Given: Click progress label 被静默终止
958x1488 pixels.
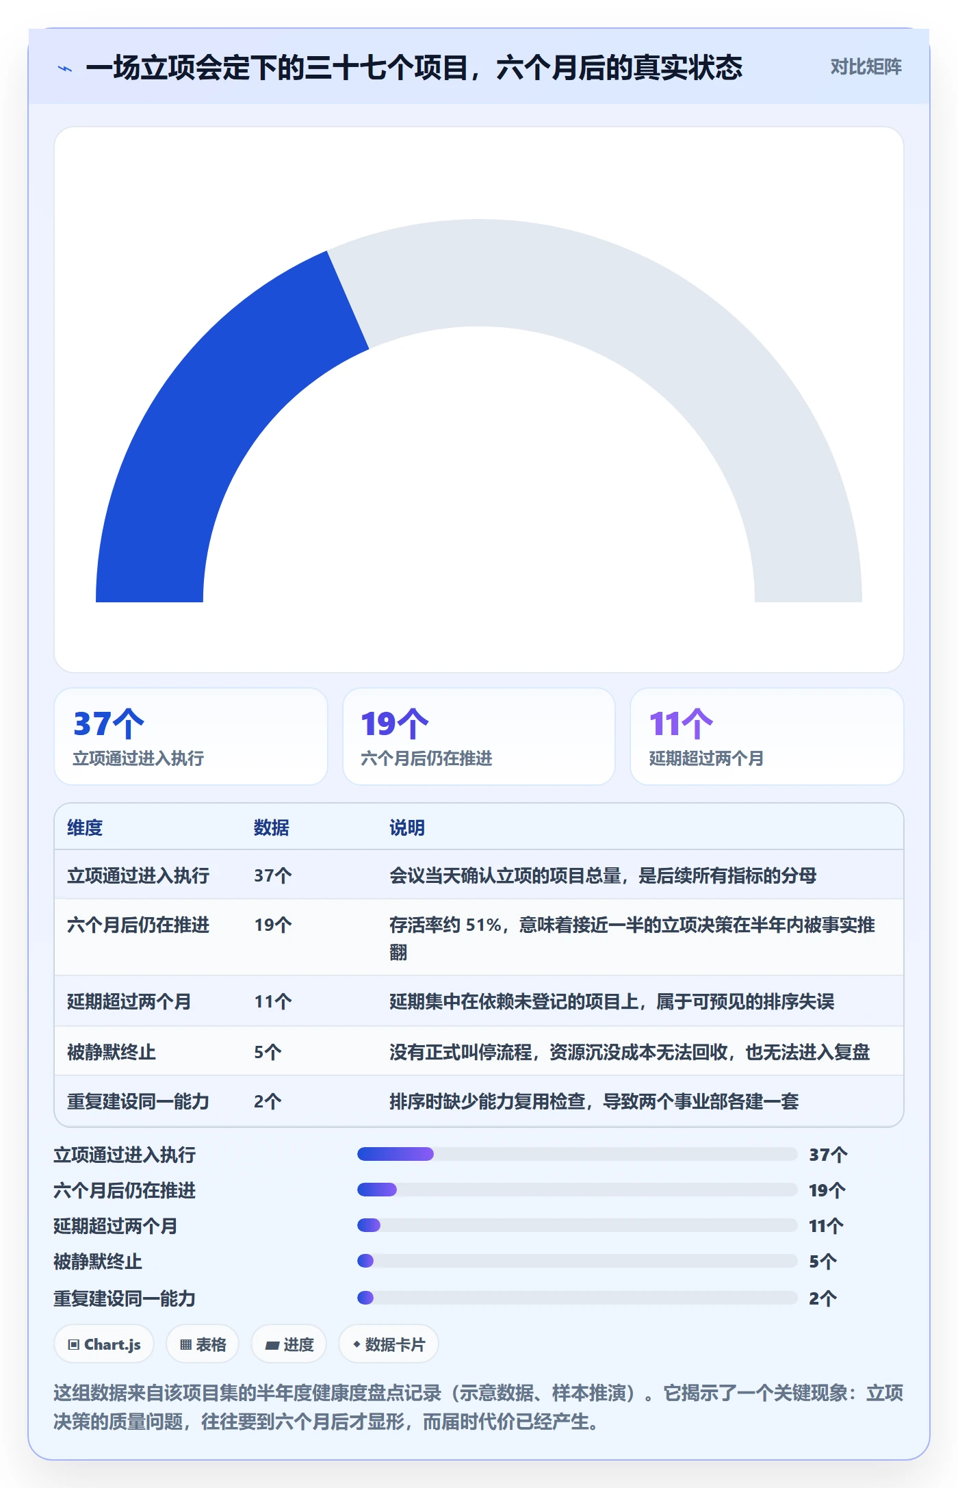Looking at the screenshot, I should coord(98,1261).
